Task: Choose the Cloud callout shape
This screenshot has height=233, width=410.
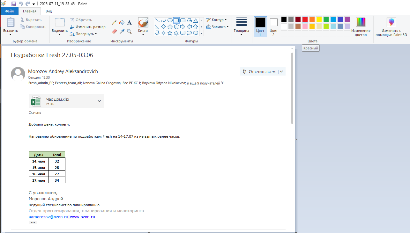Action: (195, 33)
